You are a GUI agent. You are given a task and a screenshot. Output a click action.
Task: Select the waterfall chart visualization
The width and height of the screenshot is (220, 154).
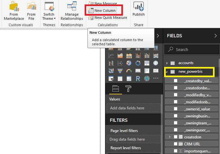[x=111, y=63]
